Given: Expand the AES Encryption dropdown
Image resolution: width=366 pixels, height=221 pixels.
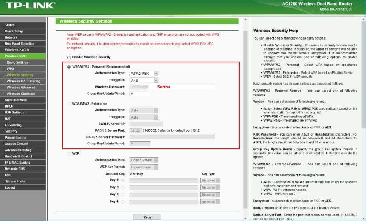Looking at the screenshot, I should pyautogui.click(x=144, y=80).
